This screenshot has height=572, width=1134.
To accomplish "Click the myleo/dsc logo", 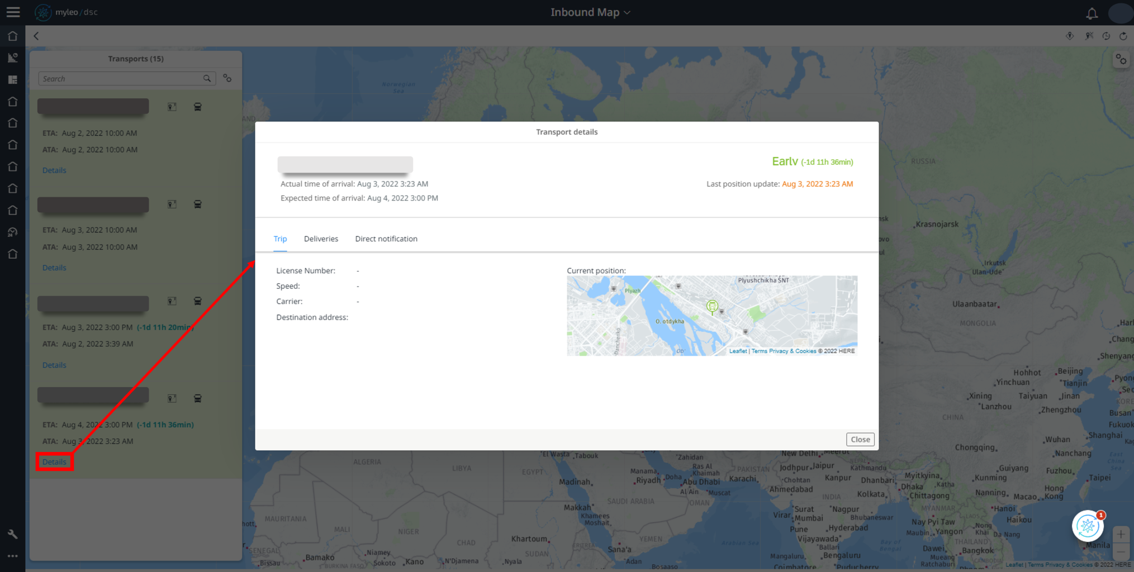I will pyautogui.click(x=66, y=12).
